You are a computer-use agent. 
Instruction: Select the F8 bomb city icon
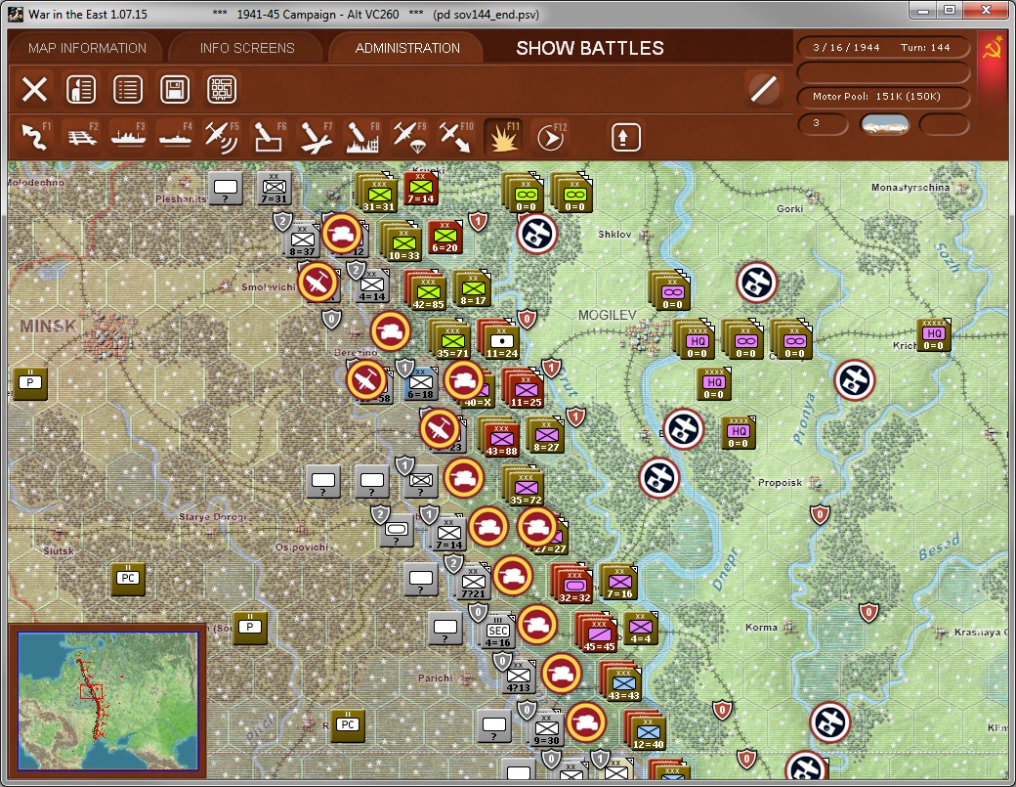point(362,137)
